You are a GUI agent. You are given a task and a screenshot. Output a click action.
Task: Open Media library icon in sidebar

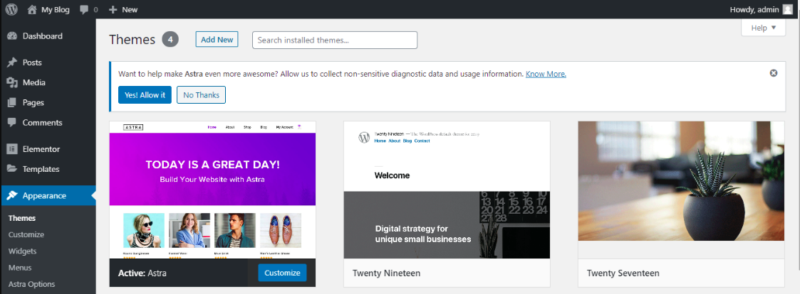coord(12,82)
